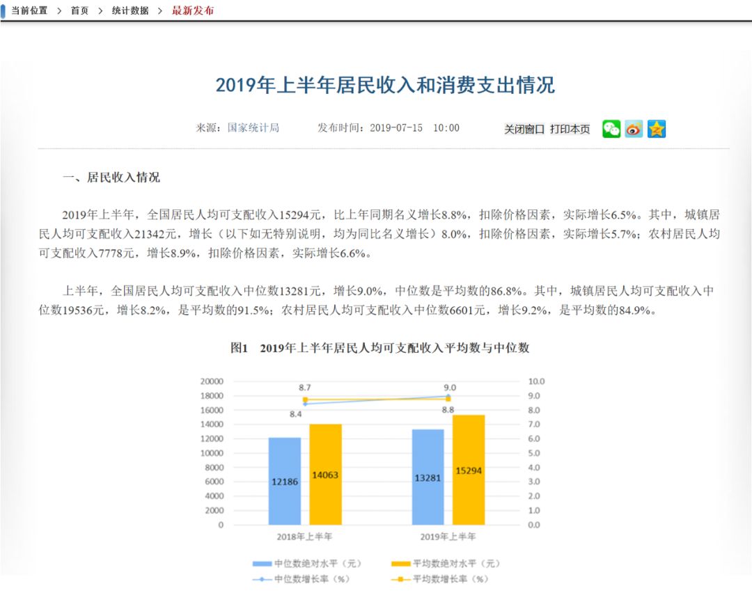The width and height of the screenshot is (752, 600).
Task: Click chevron after 当前位置 label
Action: [x=59, y=11]
